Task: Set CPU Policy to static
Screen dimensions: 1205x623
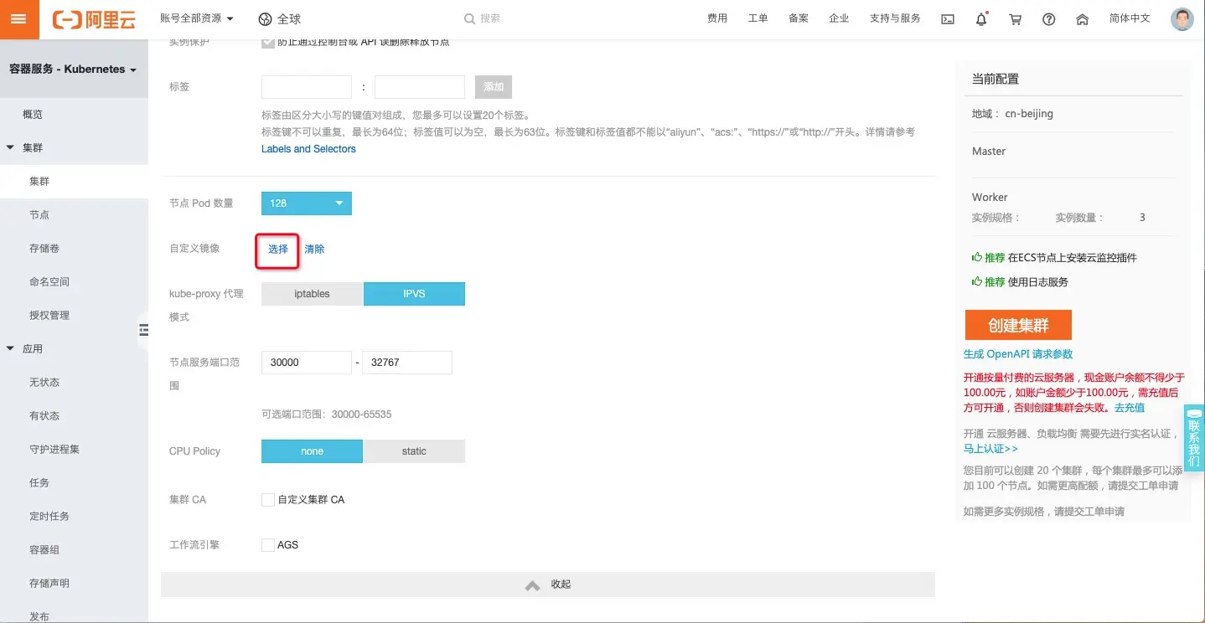Action: pyautogui.click(x=414, y=451)
